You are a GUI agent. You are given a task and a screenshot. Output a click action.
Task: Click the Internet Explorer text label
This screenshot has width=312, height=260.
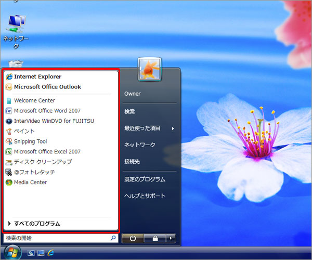37,76
